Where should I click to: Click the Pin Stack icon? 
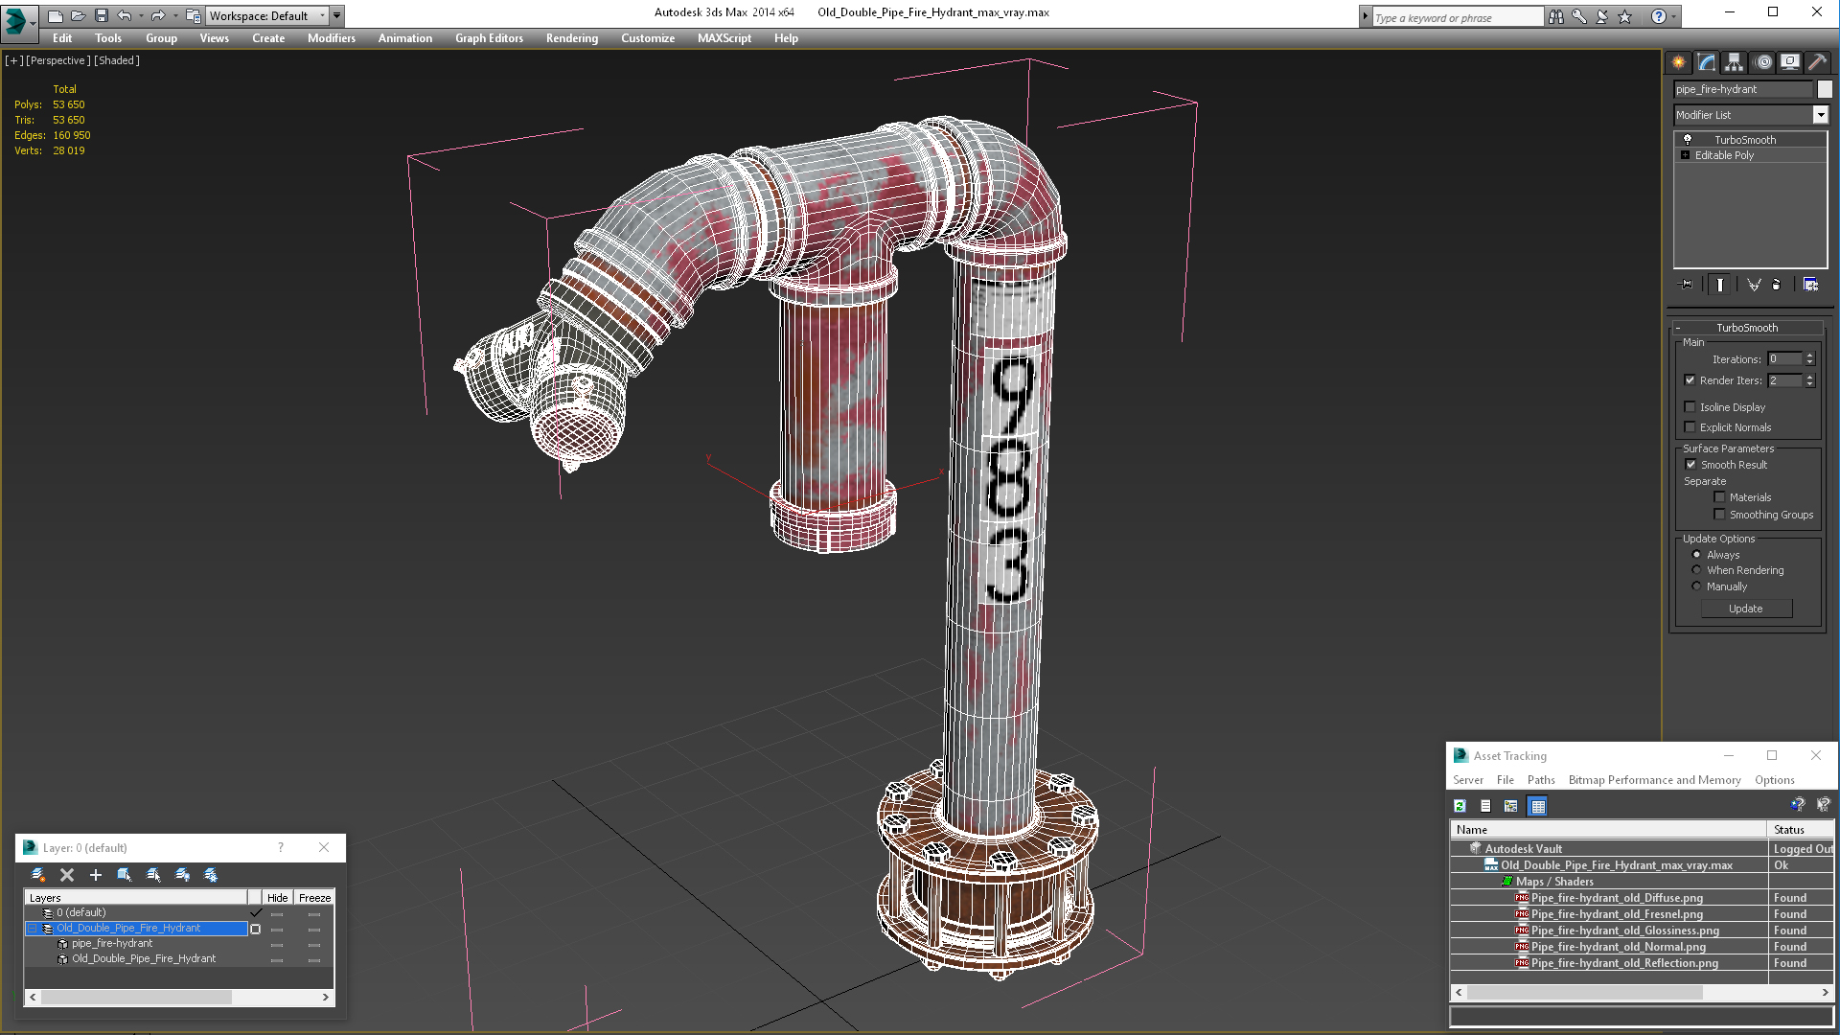tap(1687, 285)
